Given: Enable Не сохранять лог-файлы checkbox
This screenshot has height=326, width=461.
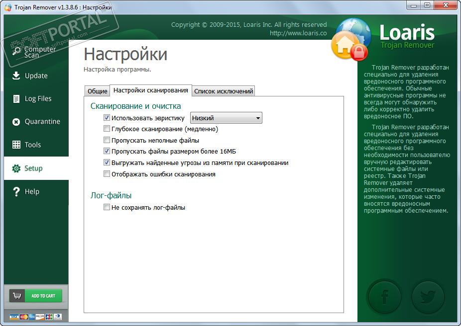Looking at the screenshot, I should click(x=107, y=207).
